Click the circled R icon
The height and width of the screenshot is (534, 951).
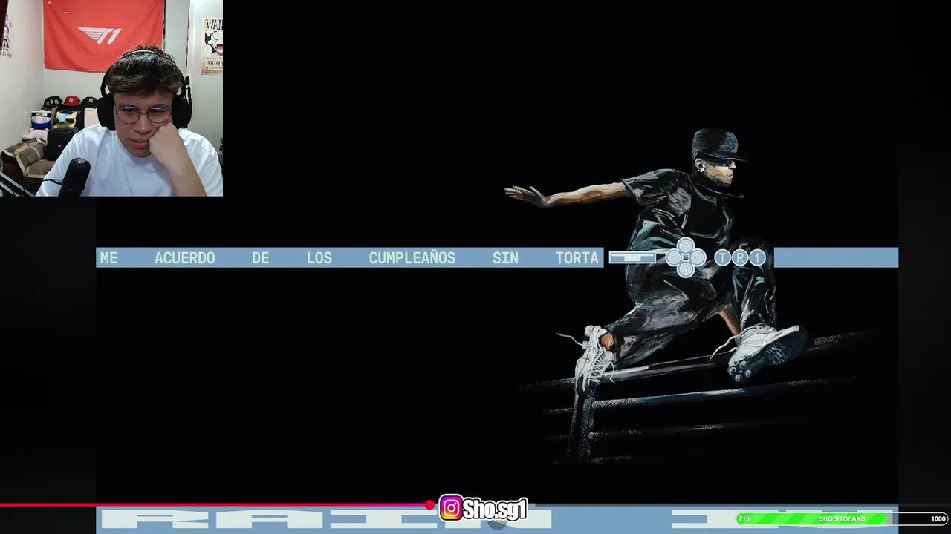740,257
